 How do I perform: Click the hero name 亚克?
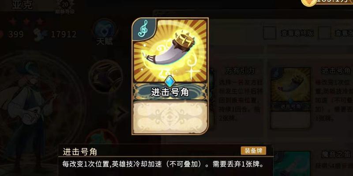(x=22, y=5)
